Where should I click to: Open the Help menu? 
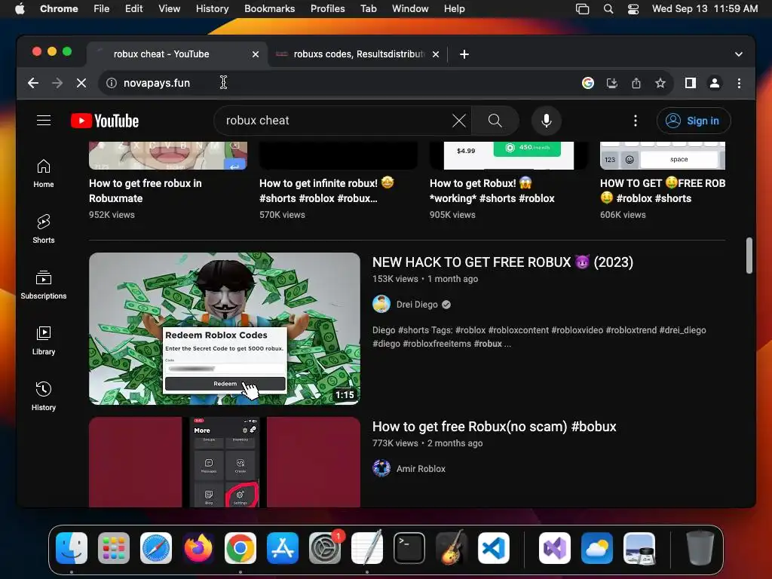(454, 8)
